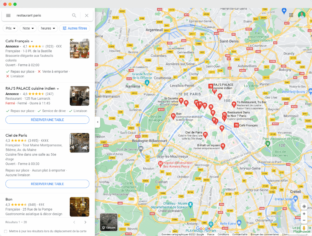Open the hamburger main menu

tap(8, 15)
